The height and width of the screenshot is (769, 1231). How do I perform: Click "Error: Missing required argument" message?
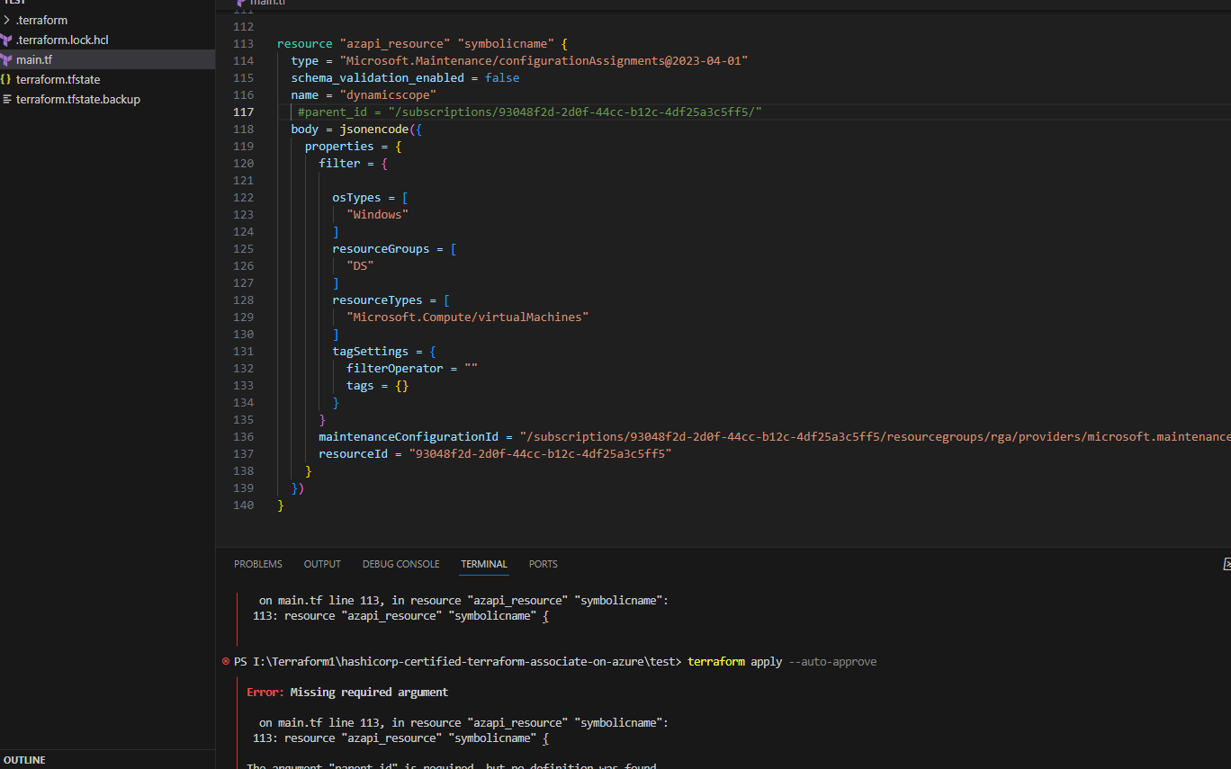pyautogui.click(x=347, y=692)
